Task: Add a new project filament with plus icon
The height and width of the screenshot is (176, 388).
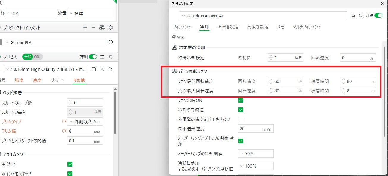Action: click(x=85, y=28)
